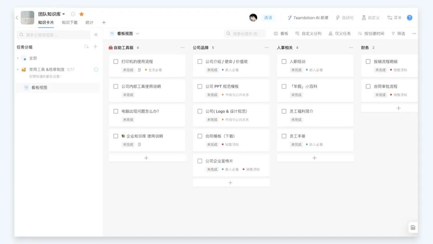Expand the 全部 tree item arrow
This screenshot has width=433, height=244.
18,58
